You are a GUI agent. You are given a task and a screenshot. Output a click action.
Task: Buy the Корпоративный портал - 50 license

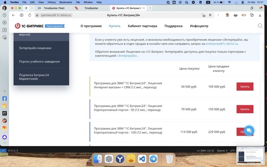coord(244,109)
